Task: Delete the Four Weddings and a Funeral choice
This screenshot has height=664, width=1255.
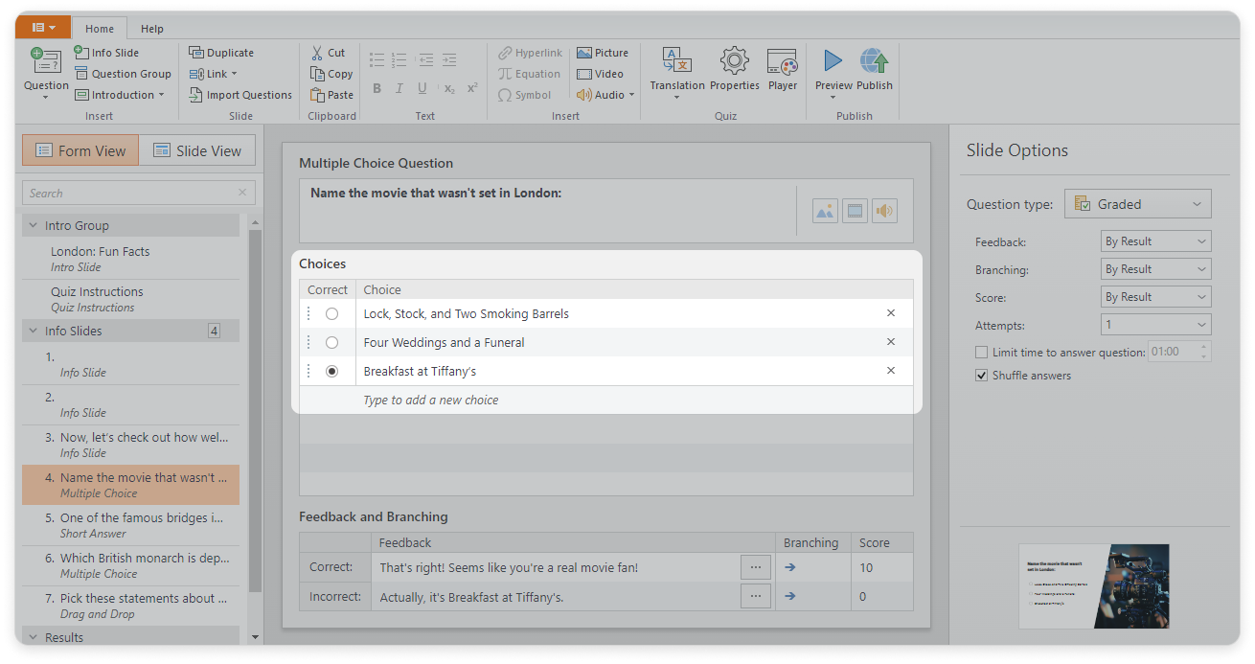Action: click(x=891, y=342)
